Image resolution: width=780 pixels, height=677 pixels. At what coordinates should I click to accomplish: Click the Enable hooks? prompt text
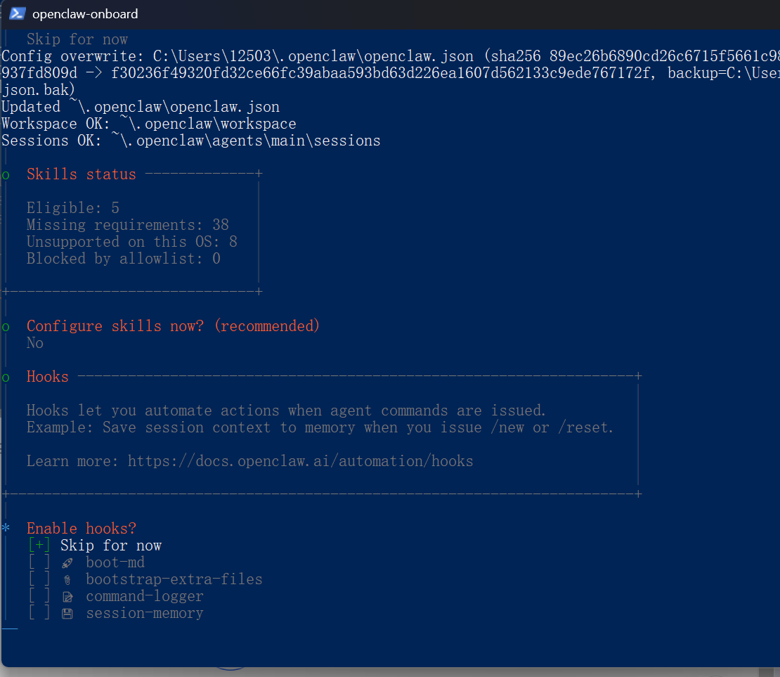[x=82, y=529]
